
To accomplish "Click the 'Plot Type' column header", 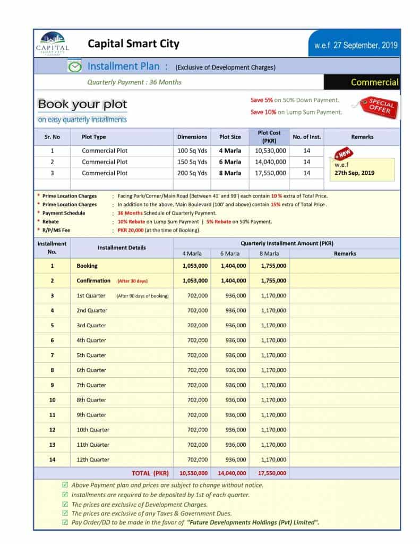I will (x=93, y=137).
